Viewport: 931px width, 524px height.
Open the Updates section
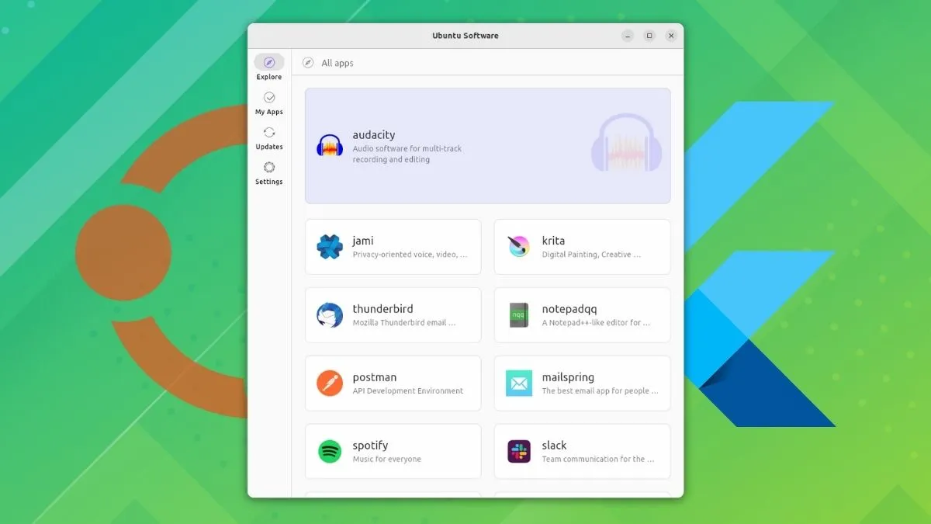(x=269, y=134)
